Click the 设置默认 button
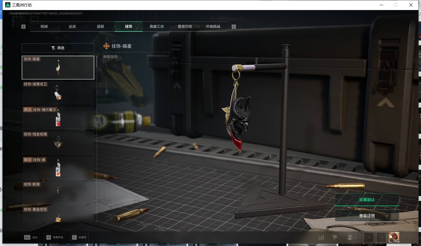This screenshot has height=246, width=421. click(367, 200)
